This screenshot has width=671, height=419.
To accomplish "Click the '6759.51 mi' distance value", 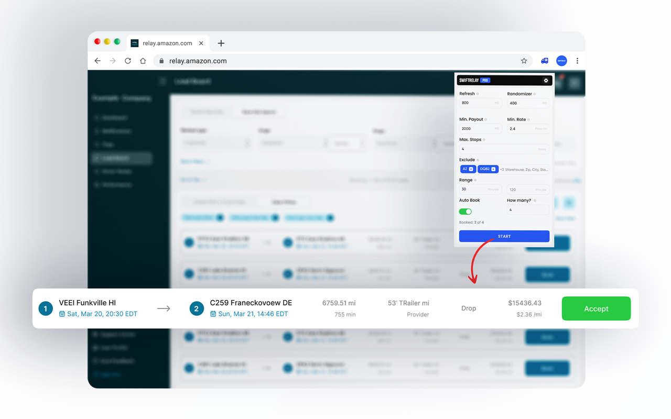I will pyautogui.click(x=339, y=303).
